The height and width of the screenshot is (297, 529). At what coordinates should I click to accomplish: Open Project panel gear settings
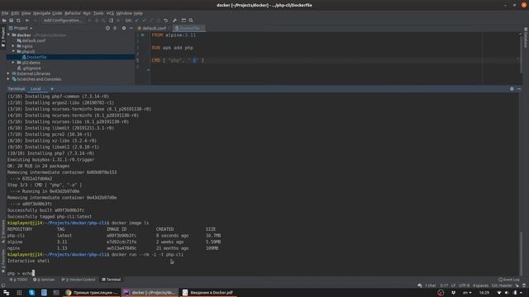tap(124, 28)
